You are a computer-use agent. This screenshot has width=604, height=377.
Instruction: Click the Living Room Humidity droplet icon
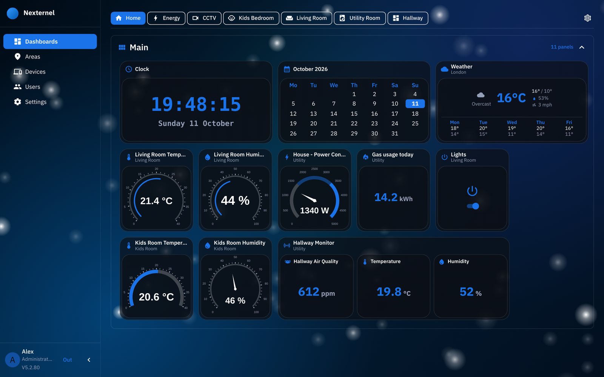[208, 157]
